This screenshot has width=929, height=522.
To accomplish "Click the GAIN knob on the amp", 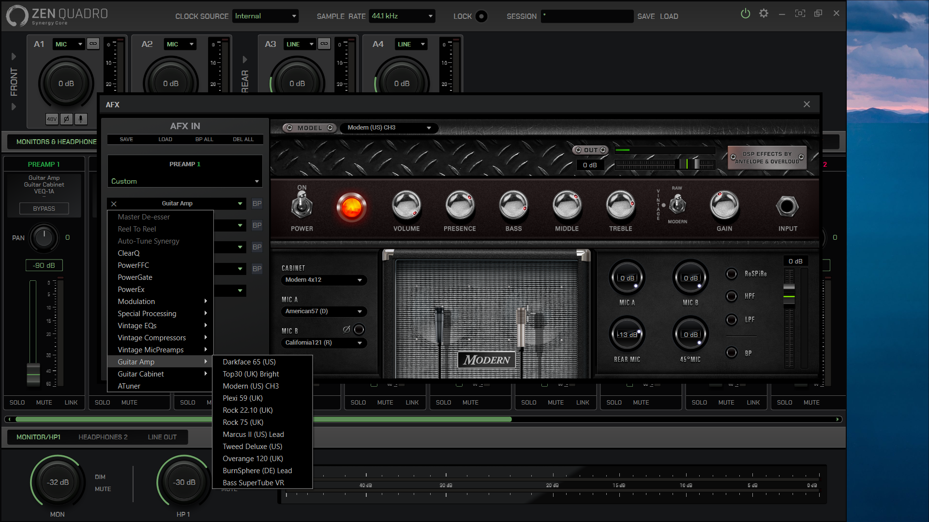I will tap(724, 204).
